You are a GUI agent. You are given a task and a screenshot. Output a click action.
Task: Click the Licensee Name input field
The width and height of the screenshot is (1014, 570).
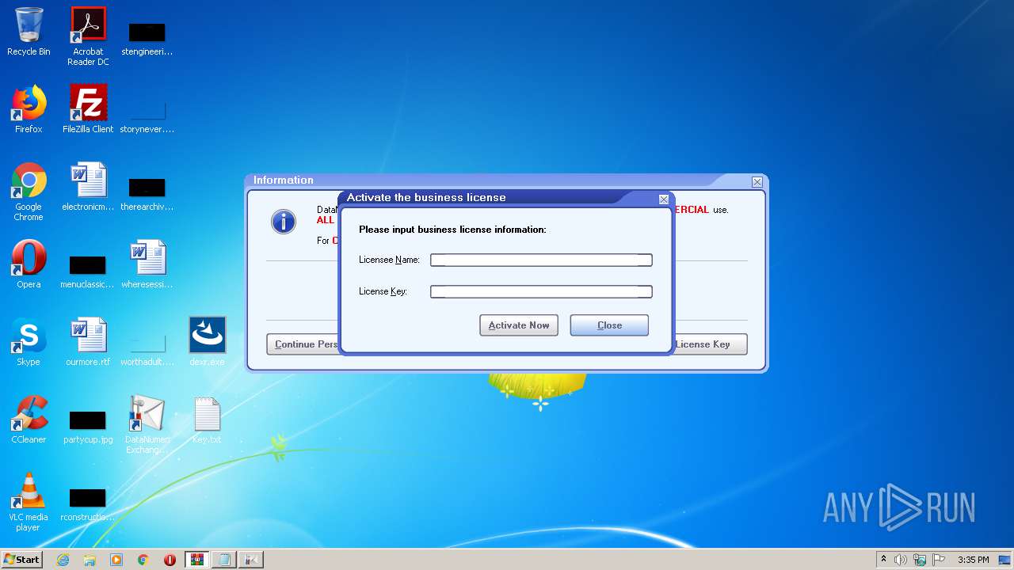[x=541, y=260]
